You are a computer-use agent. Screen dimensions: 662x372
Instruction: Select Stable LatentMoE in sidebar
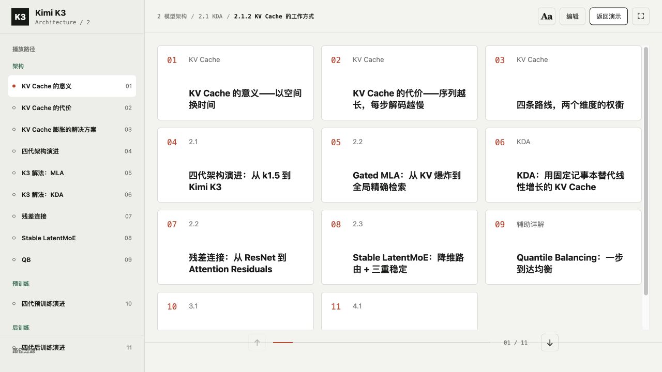click(x=72, y=238)
